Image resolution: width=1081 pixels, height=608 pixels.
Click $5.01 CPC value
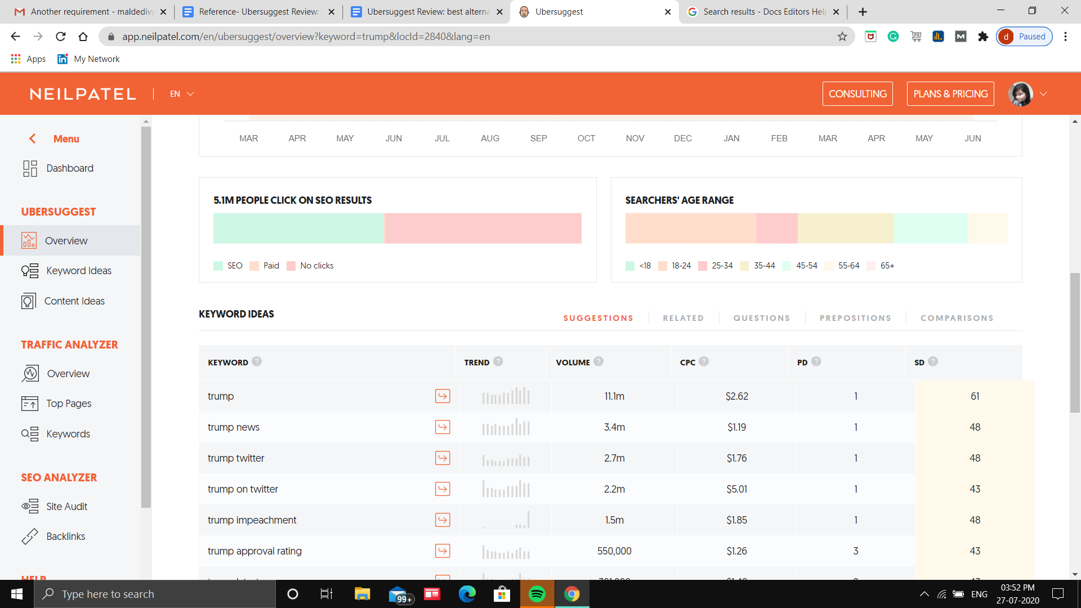[736, 489]
